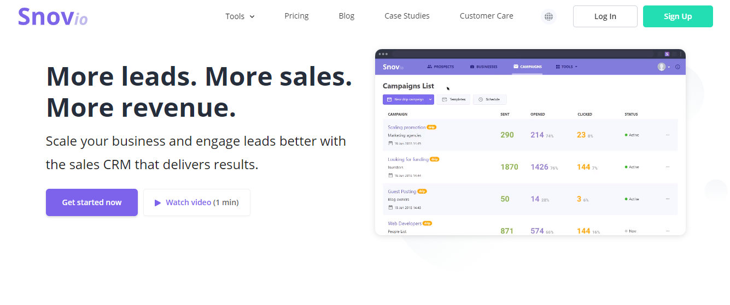
Task: Click the SENT column header
Action: (505, 115)
